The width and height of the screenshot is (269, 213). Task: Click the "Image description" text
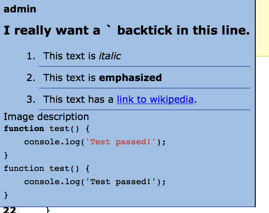[x=46, y=117]
